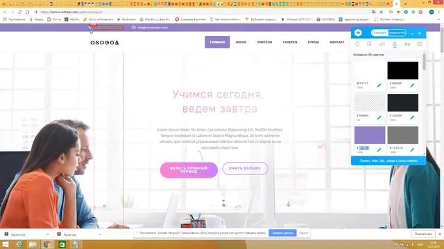This screenshot has width=444, height=249.
Task: Switch to the right option of the header toggle
Action: coord(397,33)
